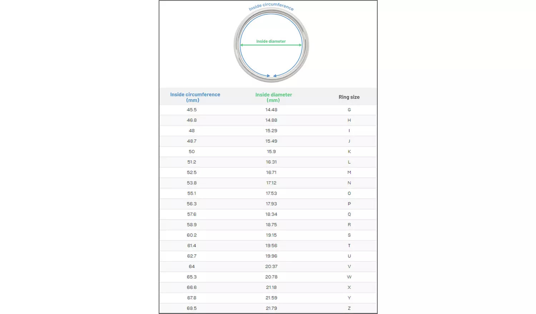Select diameter value 21.18

coord(271,287)
